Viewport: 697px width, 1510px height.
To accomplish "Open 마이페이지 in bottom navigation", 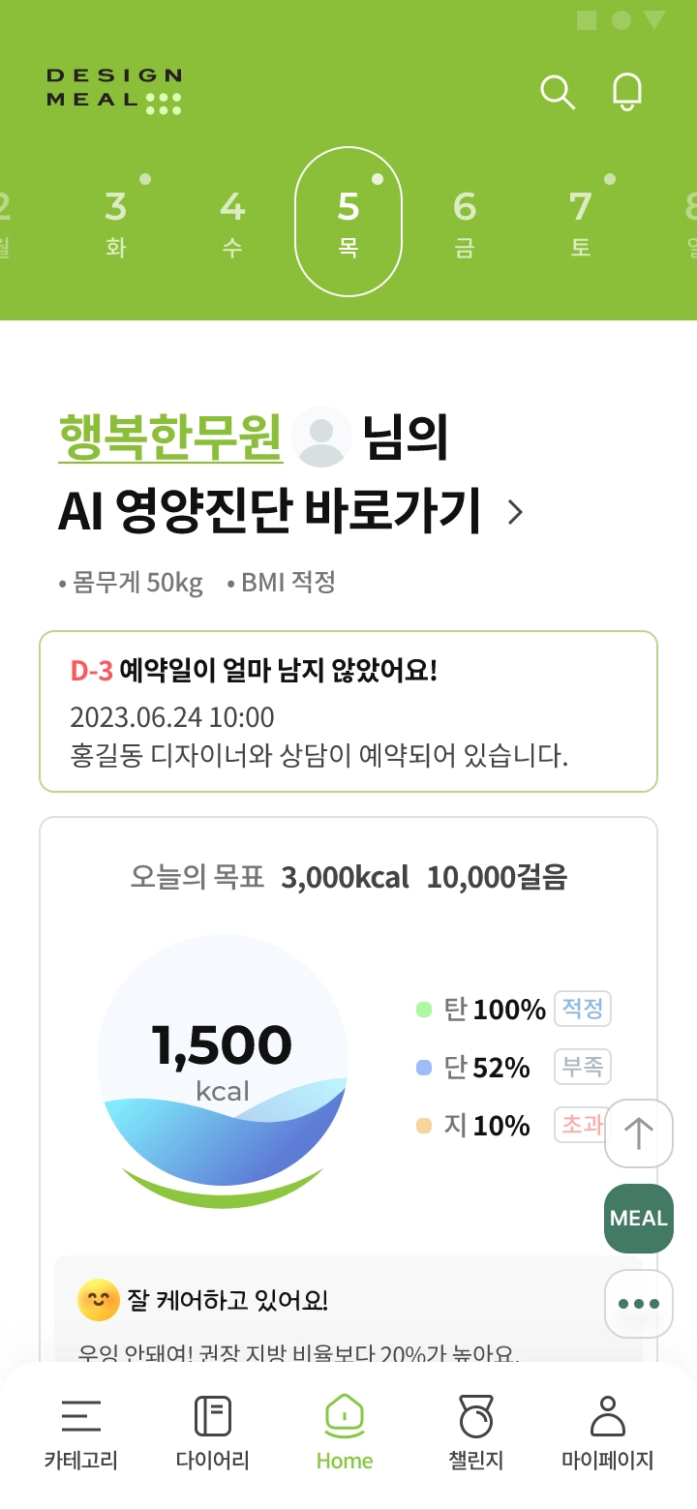I will coord(608,1431).
